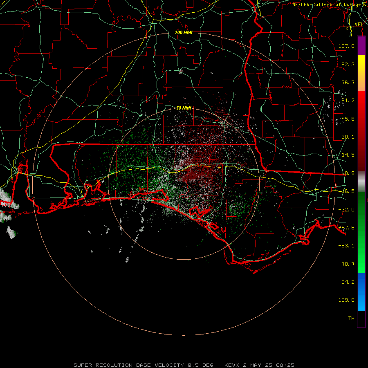Click the 61.2 value on velocity scale
Screen dimensions: 368x368
click(348, 101)
